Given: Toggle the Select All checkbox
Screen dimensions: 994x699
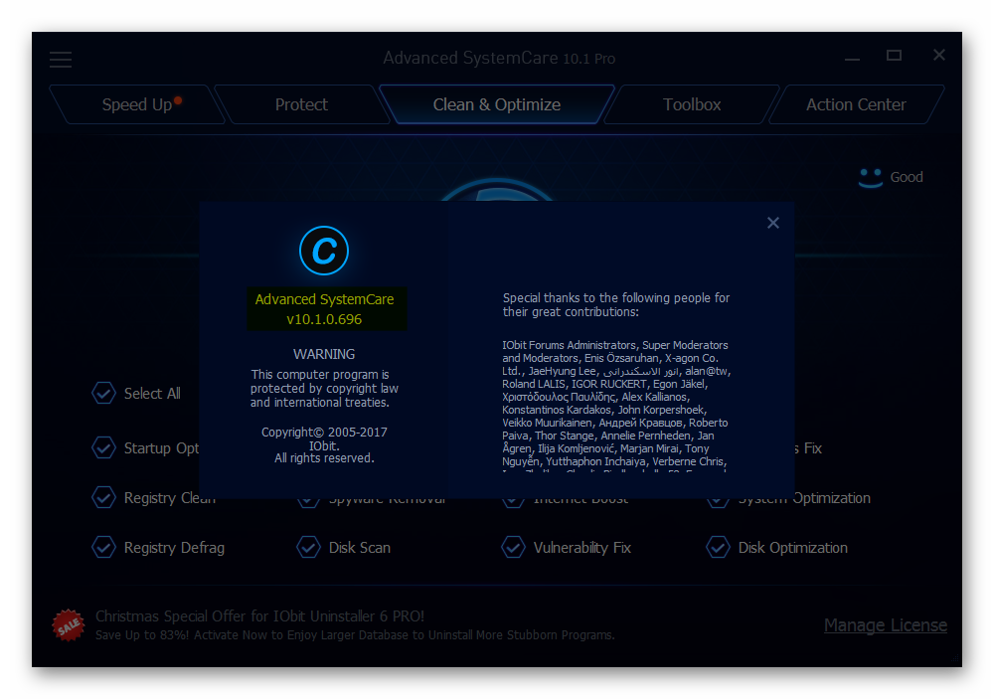Looking at the screenshot, I should 104,394.
